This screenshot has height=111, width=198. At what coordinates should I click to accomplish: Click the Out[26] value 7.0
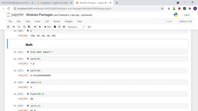(x=32, y=64)
